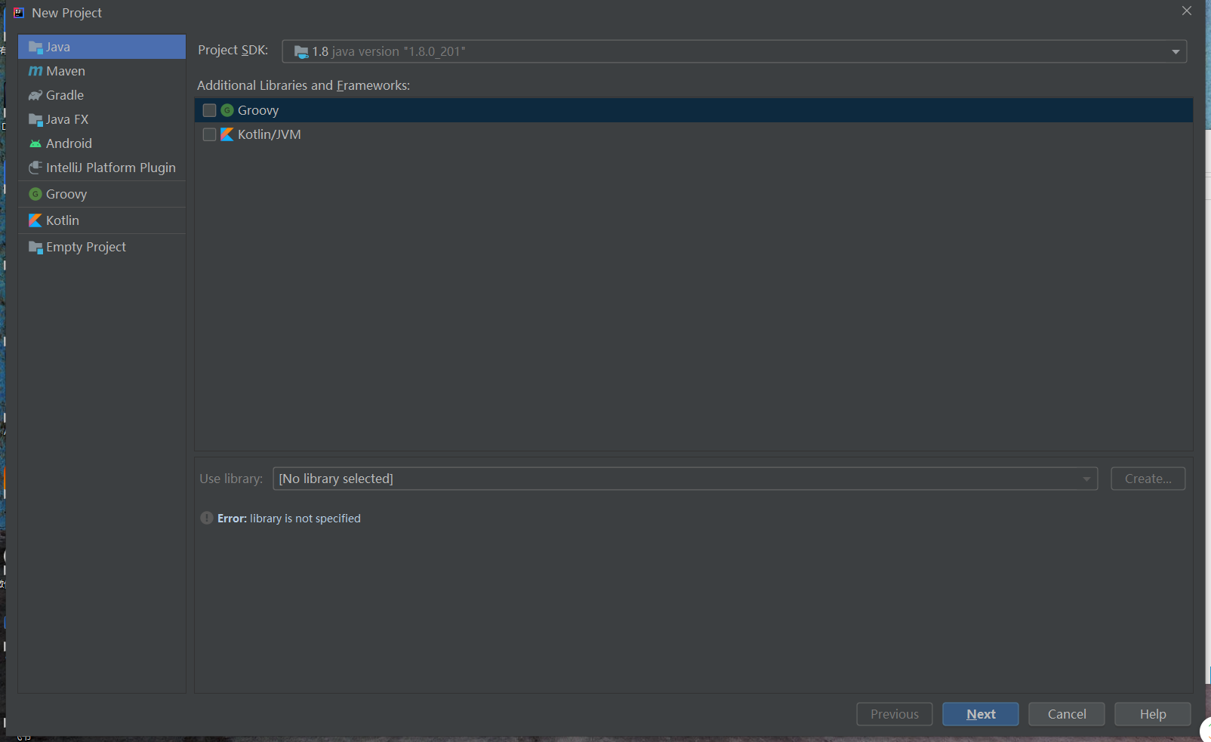Open the Use library dropdown arrow
This screenshot has width=1211, height=742.
pyautogui.click(x=1086, y=479)
